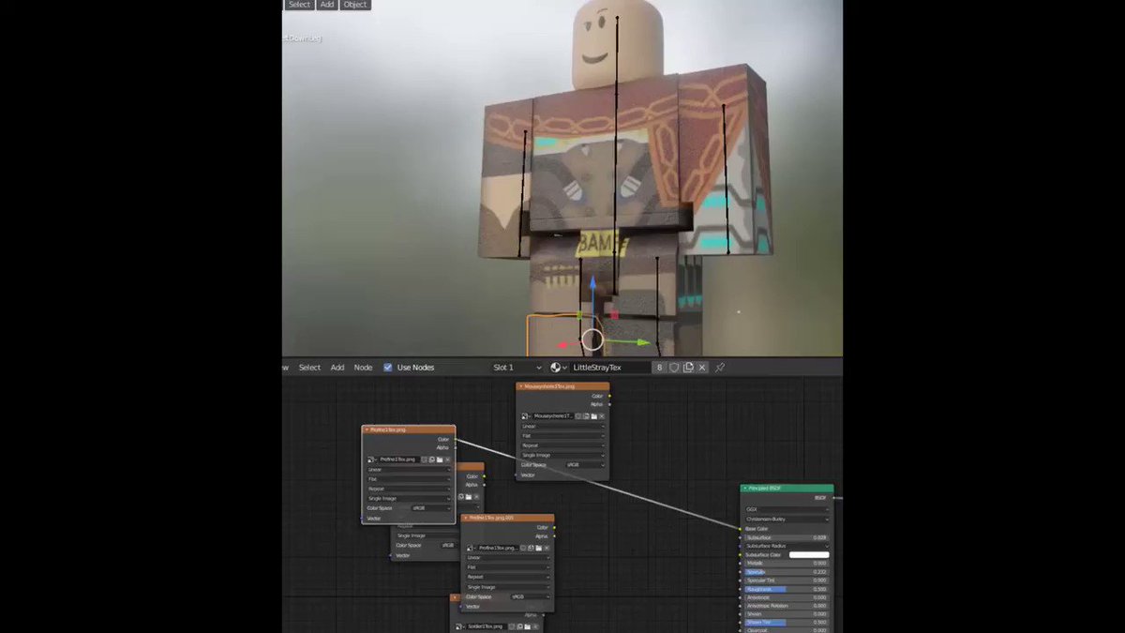Open Single Image source dropdown in Mouseychere1Tex node

click(563, 456)
